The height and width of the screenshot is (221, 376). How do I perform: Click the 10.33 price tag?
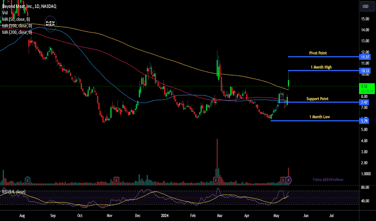tap(365, 71)
